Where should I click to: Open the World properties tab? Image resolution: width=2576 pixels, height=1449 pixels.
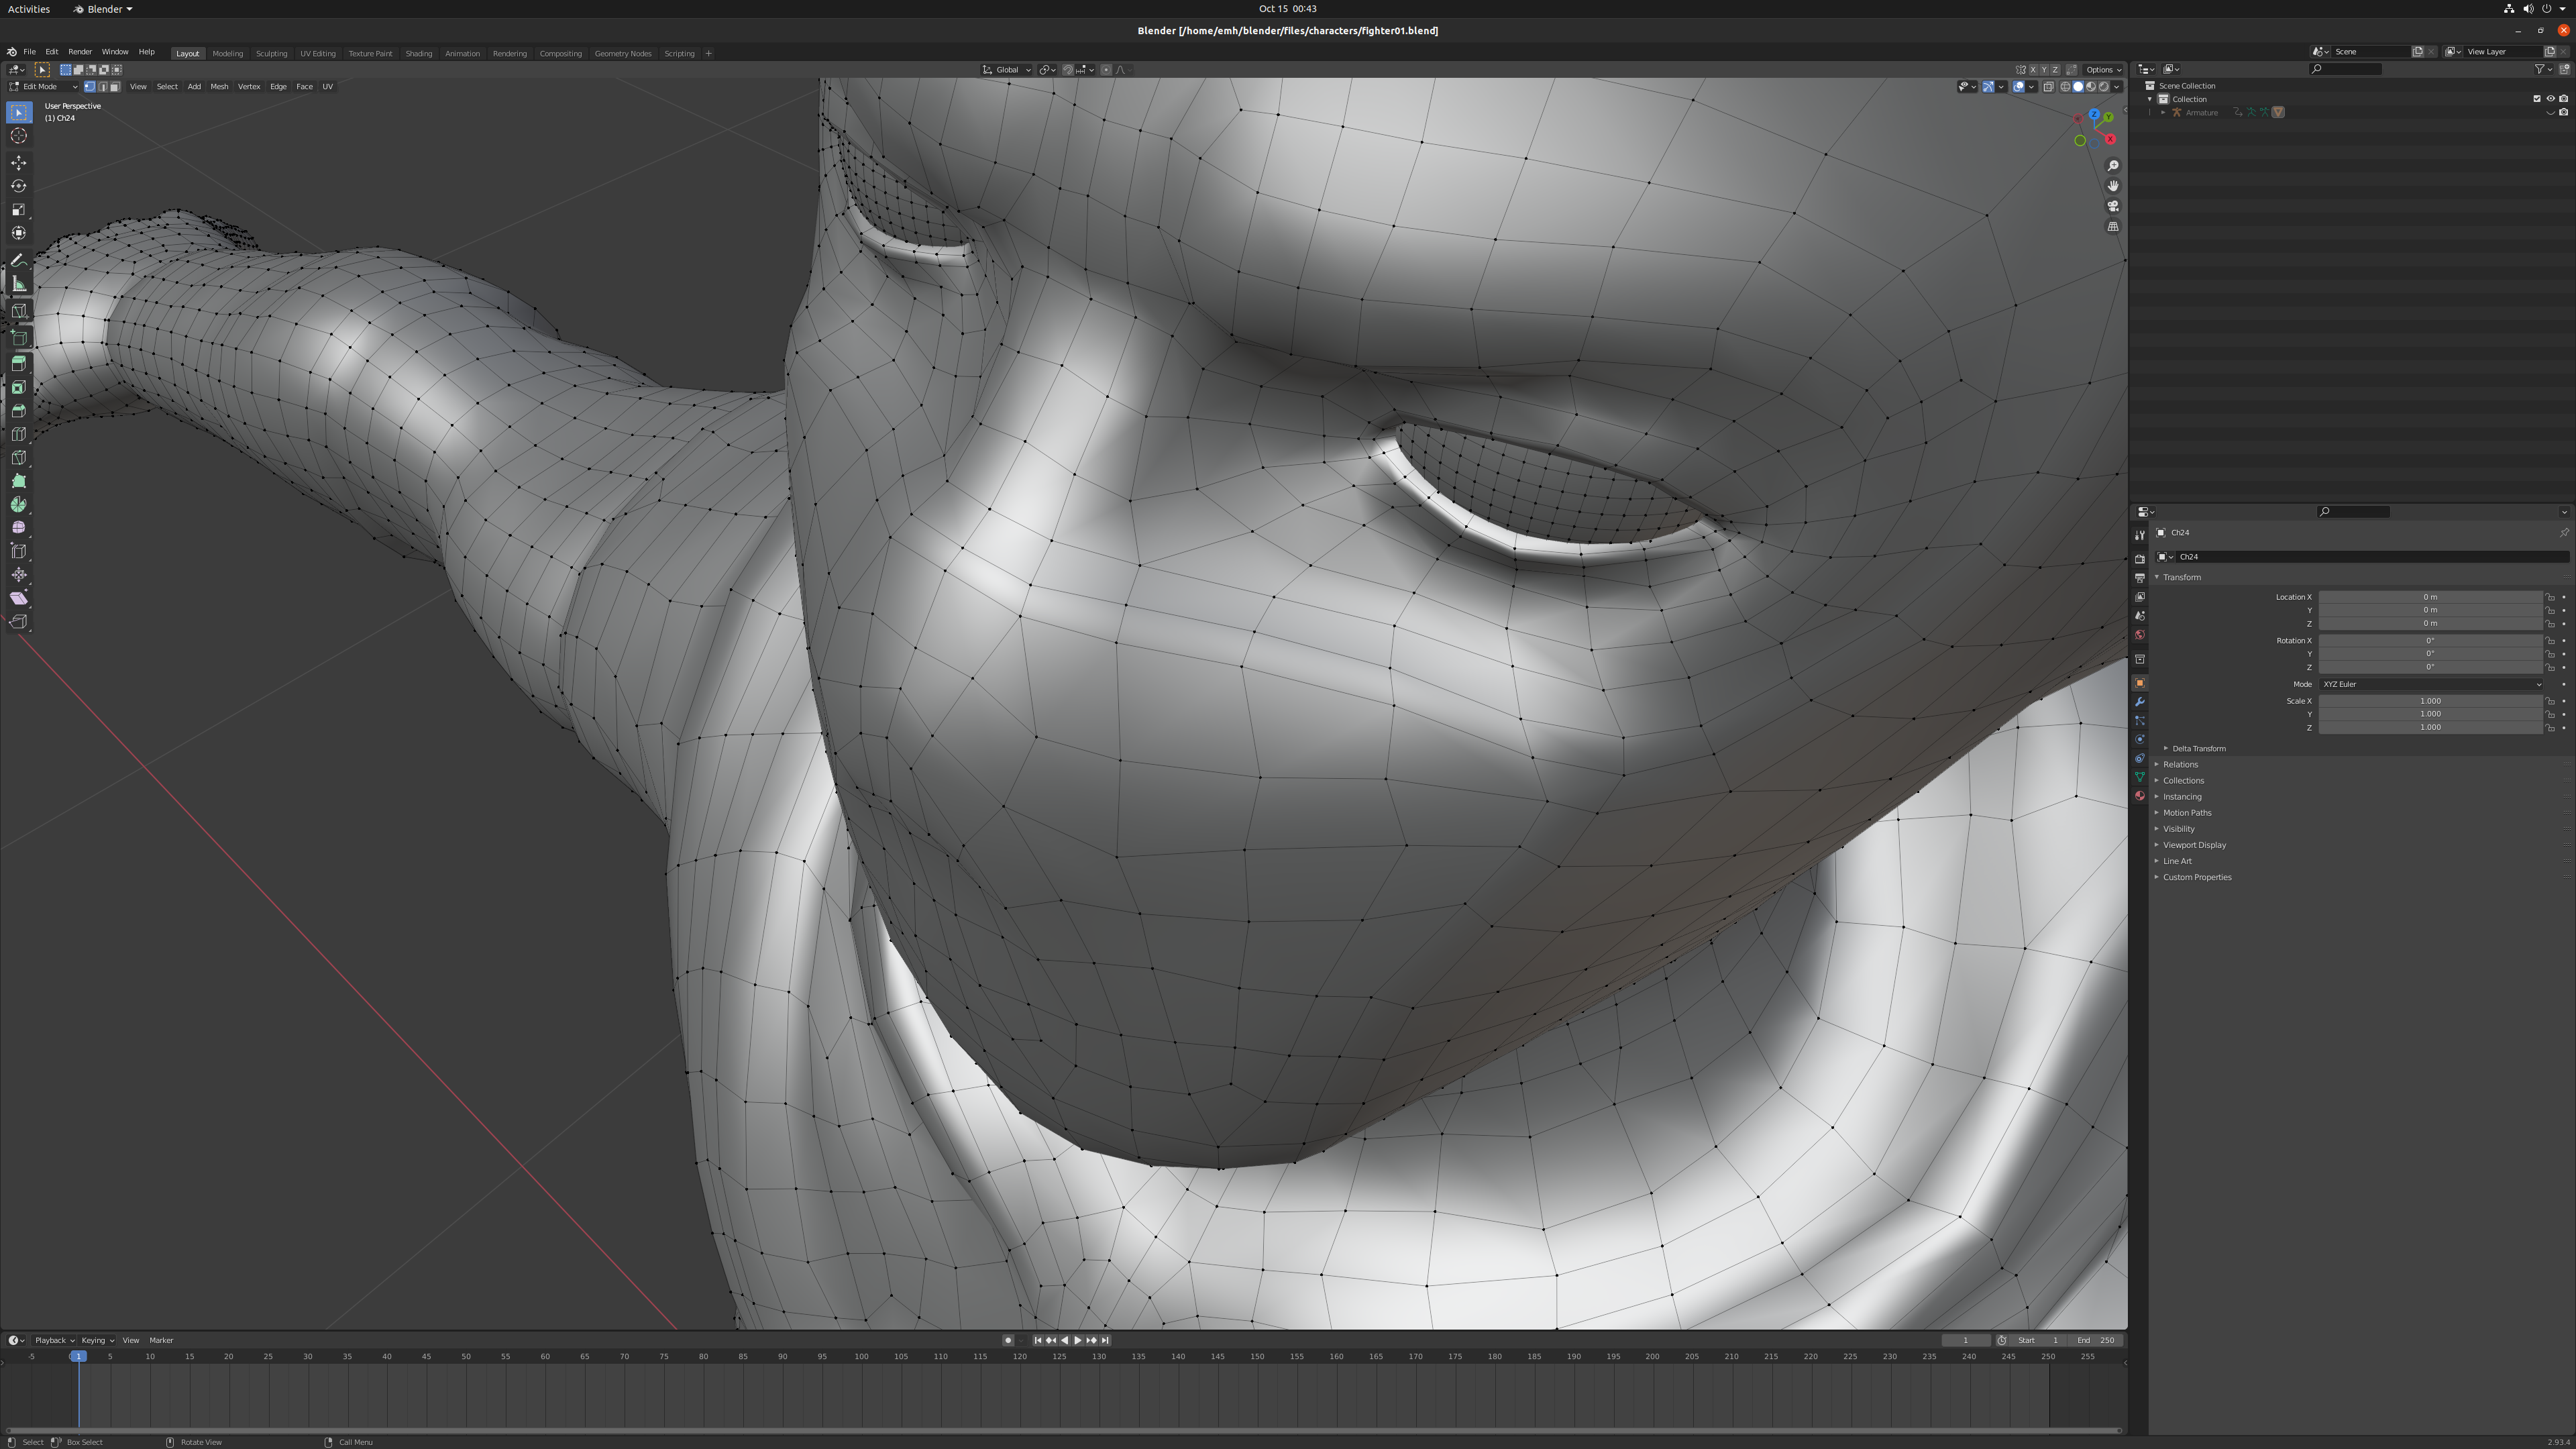pos(2139,635)
